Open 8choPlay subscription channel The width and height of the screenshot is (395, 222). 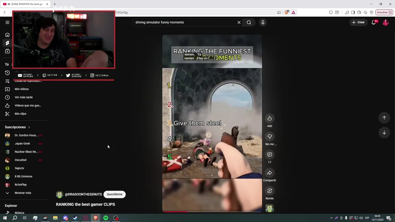coord(21,185)
